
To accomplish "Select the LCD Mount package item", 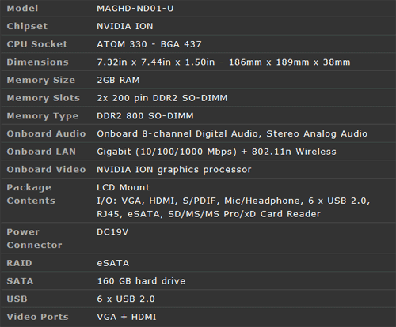I will (124, 187).
